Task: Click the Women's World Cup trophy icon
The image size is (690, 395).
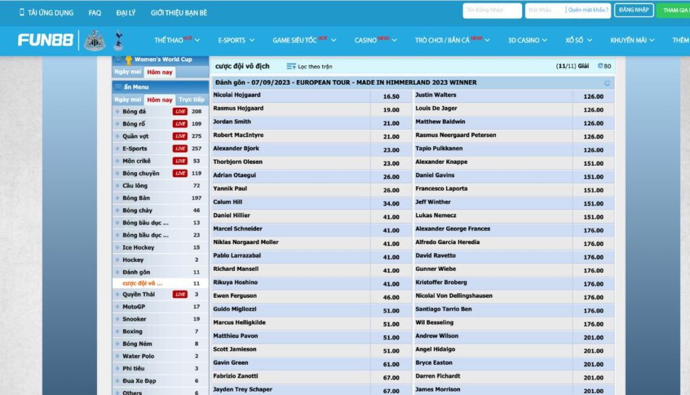Action: [128, 60]
